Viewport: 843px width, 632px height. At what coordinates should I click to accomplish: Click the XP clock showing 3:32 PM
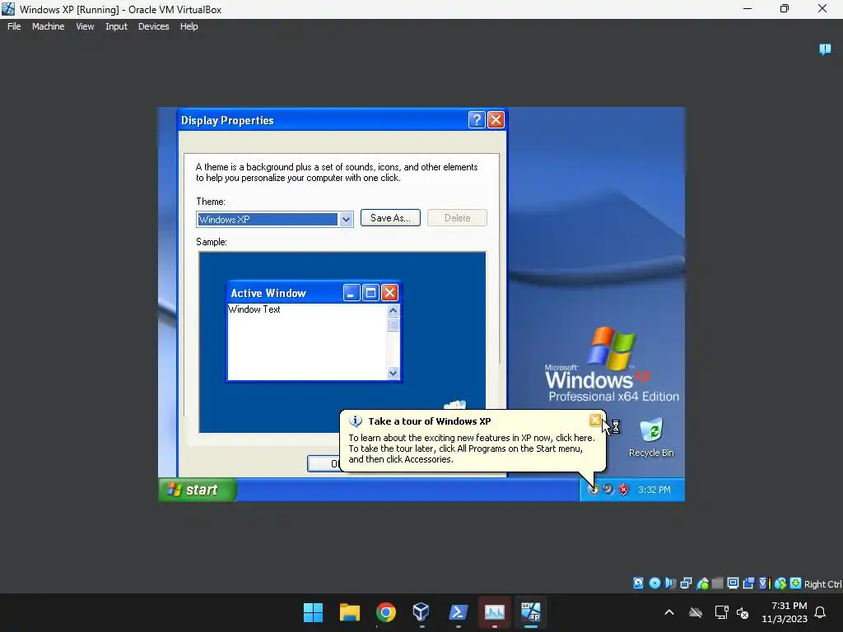point(654,490)
